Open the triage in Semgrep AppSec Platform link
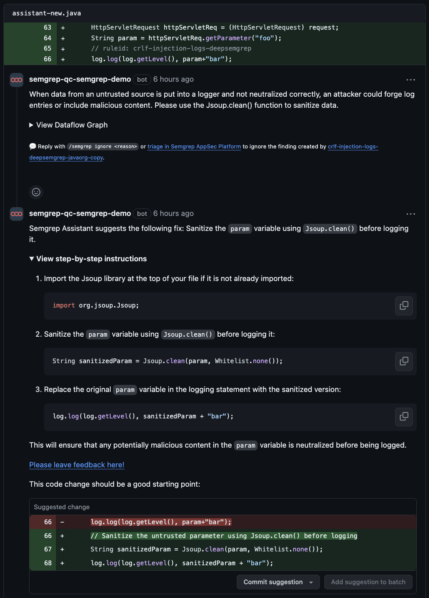429x598 pixels. (194, 146)
